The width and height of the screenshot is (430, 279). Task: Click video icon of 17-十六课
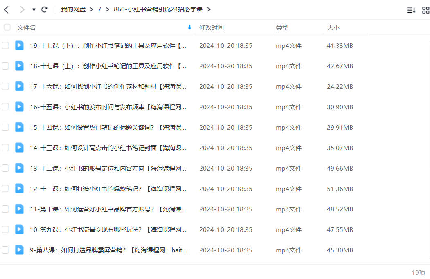point(19,86)
